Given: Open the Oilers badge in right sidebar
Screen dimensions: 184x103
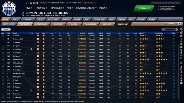Looking at the screenshot, I should [x=181, y=29].
